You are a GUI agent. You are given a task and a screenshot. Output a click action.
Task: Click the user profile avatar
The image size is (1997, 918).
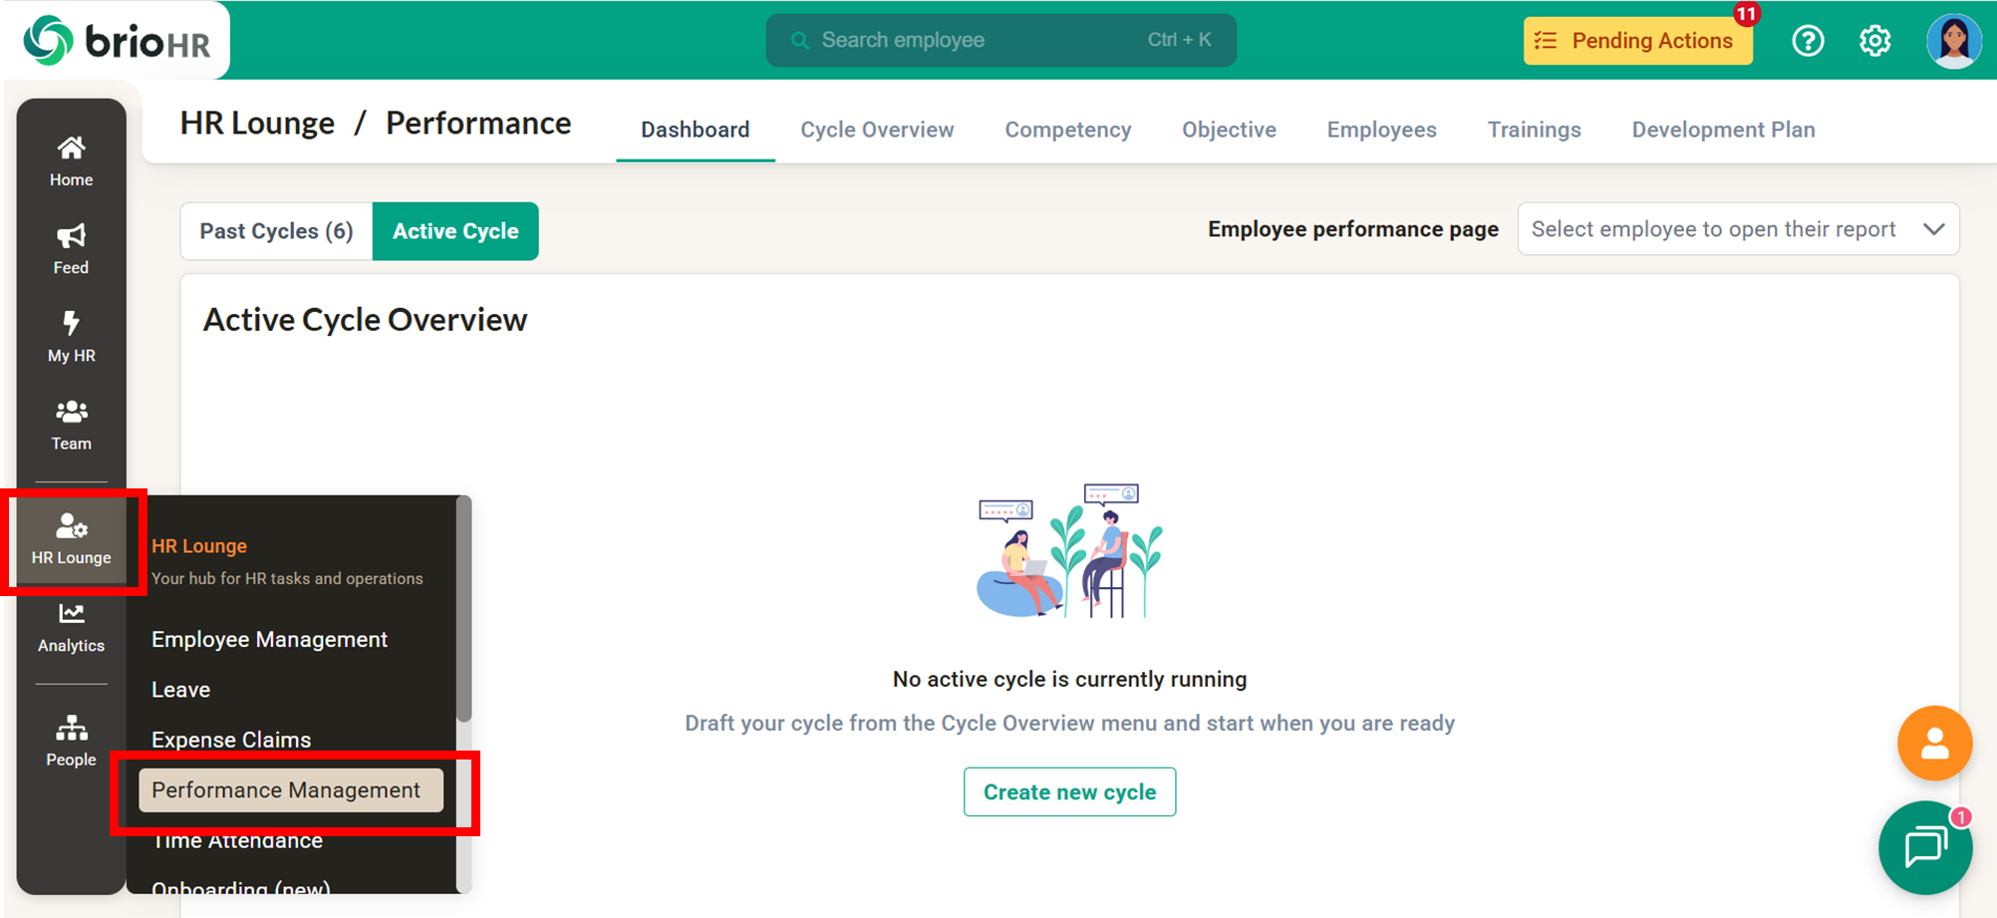point(1953,41)
